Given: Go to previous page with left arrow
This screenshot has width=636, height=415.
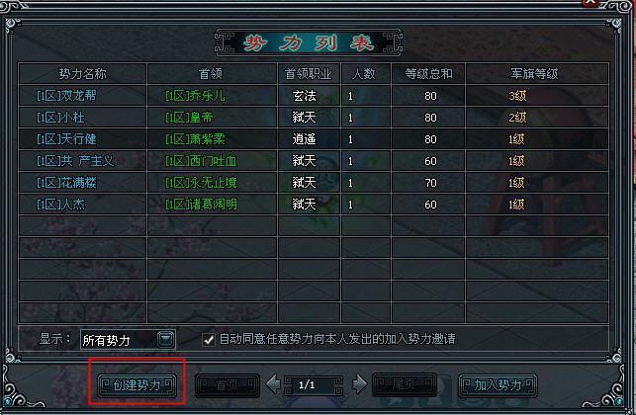Looking at the screenshot, I should [x=273, y=384].
